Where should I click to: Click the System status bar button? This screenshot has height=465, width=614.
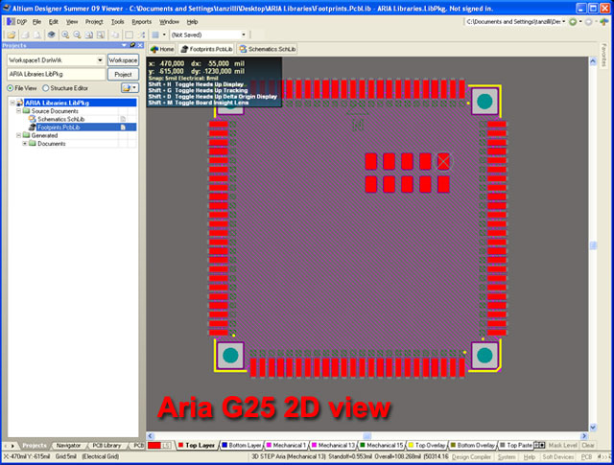point(507,456)
